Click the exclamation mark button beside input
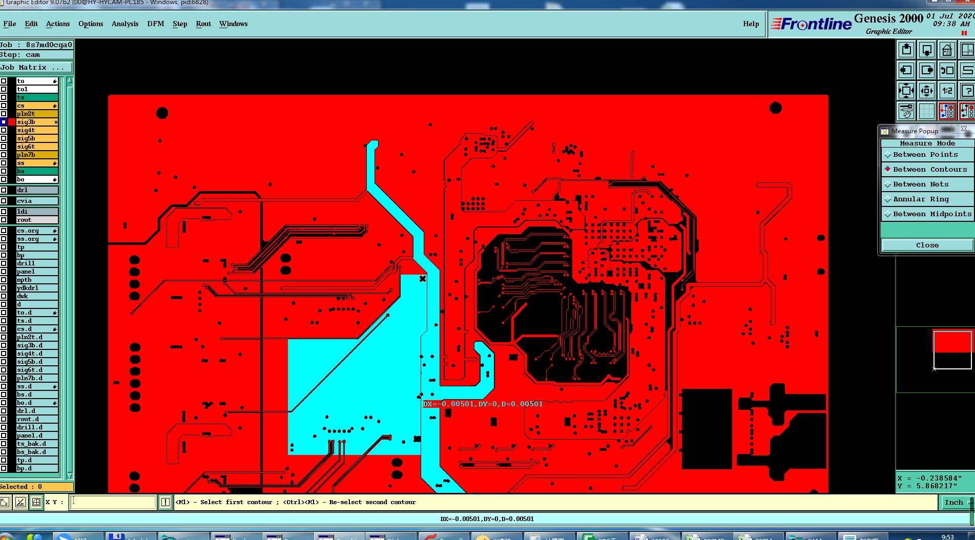This screenshot has width=975, height=540. coord(165,502)
